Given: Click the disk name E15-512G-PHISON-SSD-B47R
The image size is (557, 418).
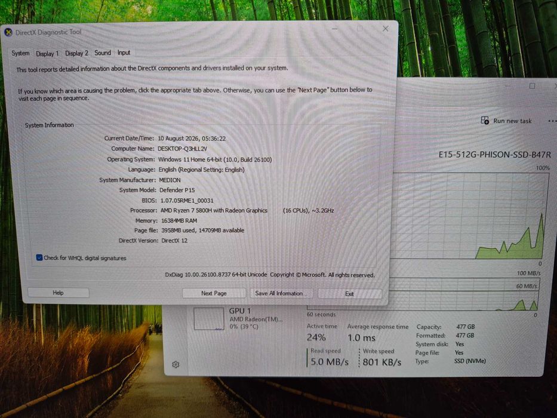Looking at the screenshot, I should click(x=495, y=155).
